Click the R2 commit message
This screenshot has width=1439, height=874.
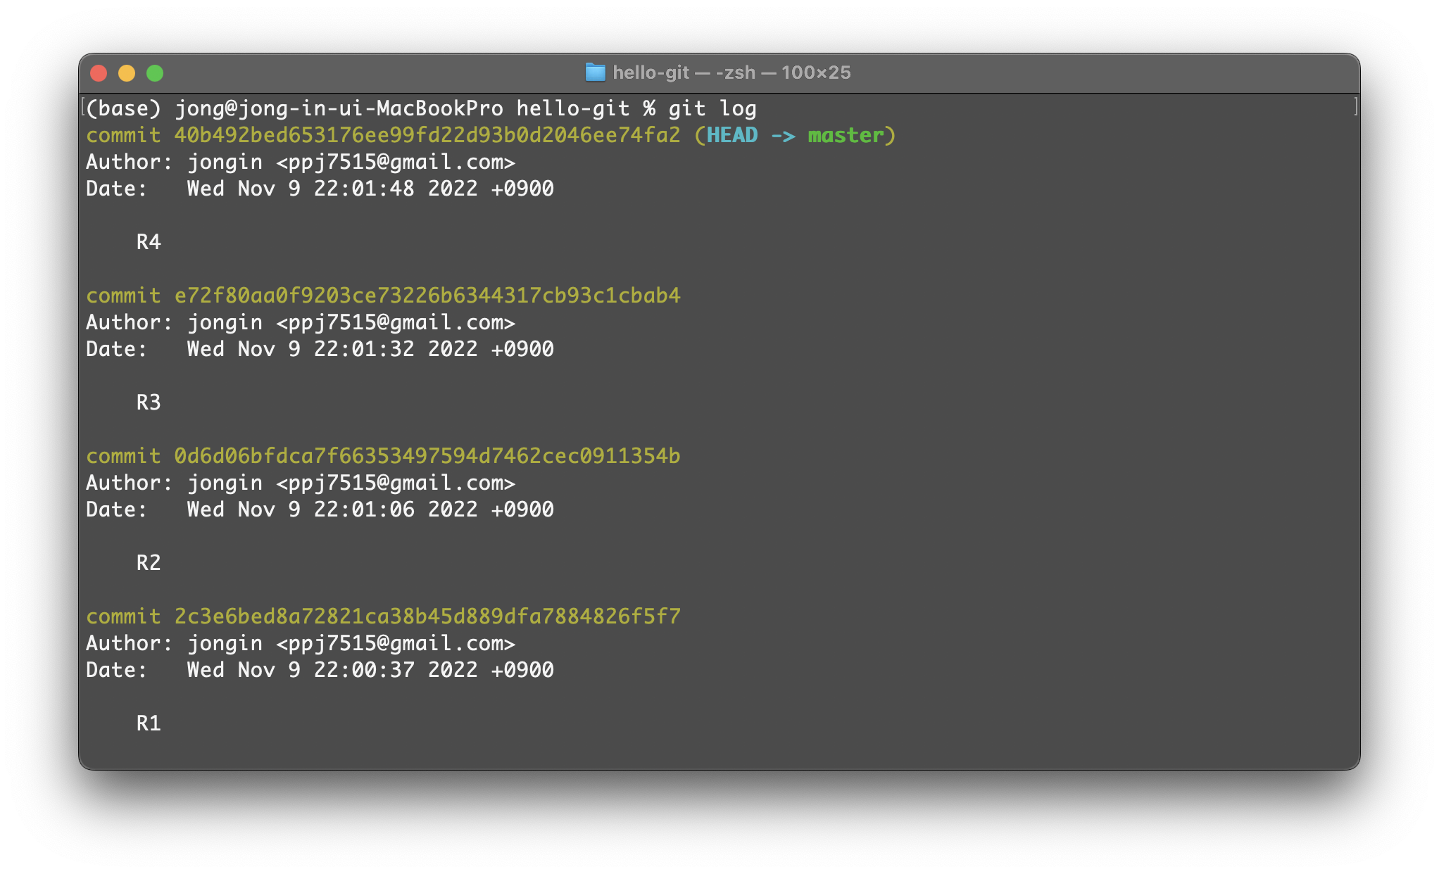click(x=149, y=563)
